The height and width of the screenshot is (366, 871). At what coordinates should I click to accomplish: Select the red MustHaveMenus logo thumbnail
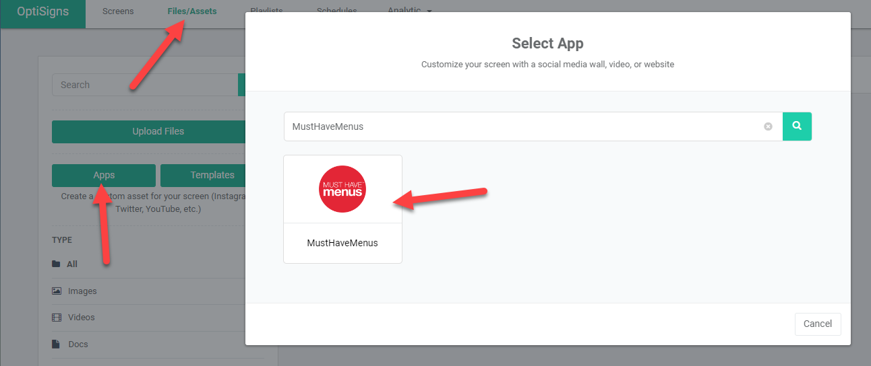(342, 189)
